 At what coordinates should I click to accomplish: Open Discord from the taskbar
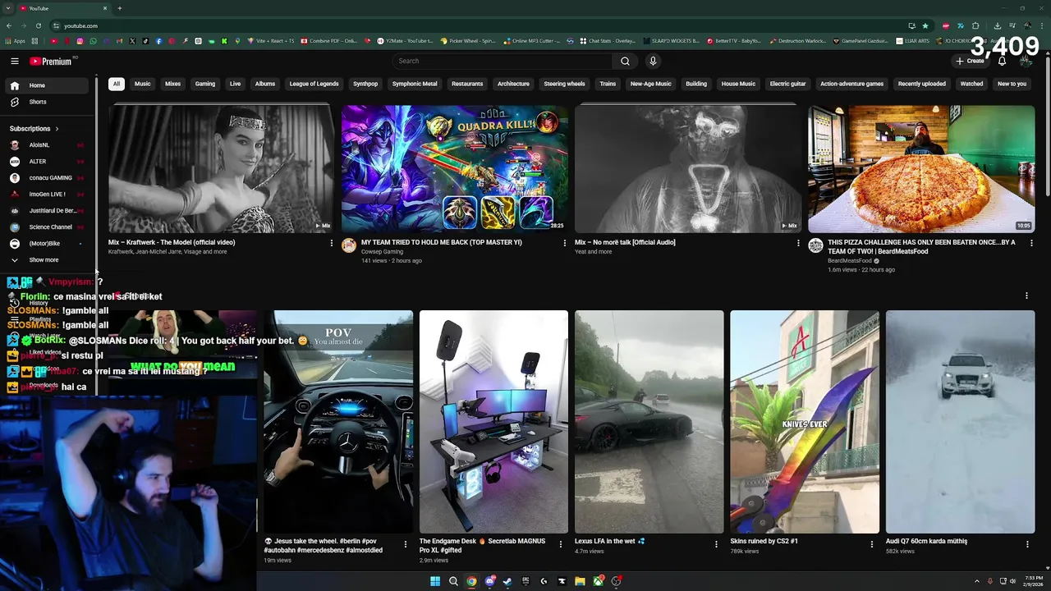pos(490,581)
